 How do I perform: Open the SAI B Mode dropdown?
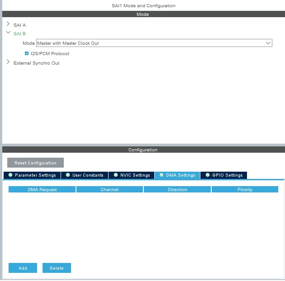pos(154,43)
